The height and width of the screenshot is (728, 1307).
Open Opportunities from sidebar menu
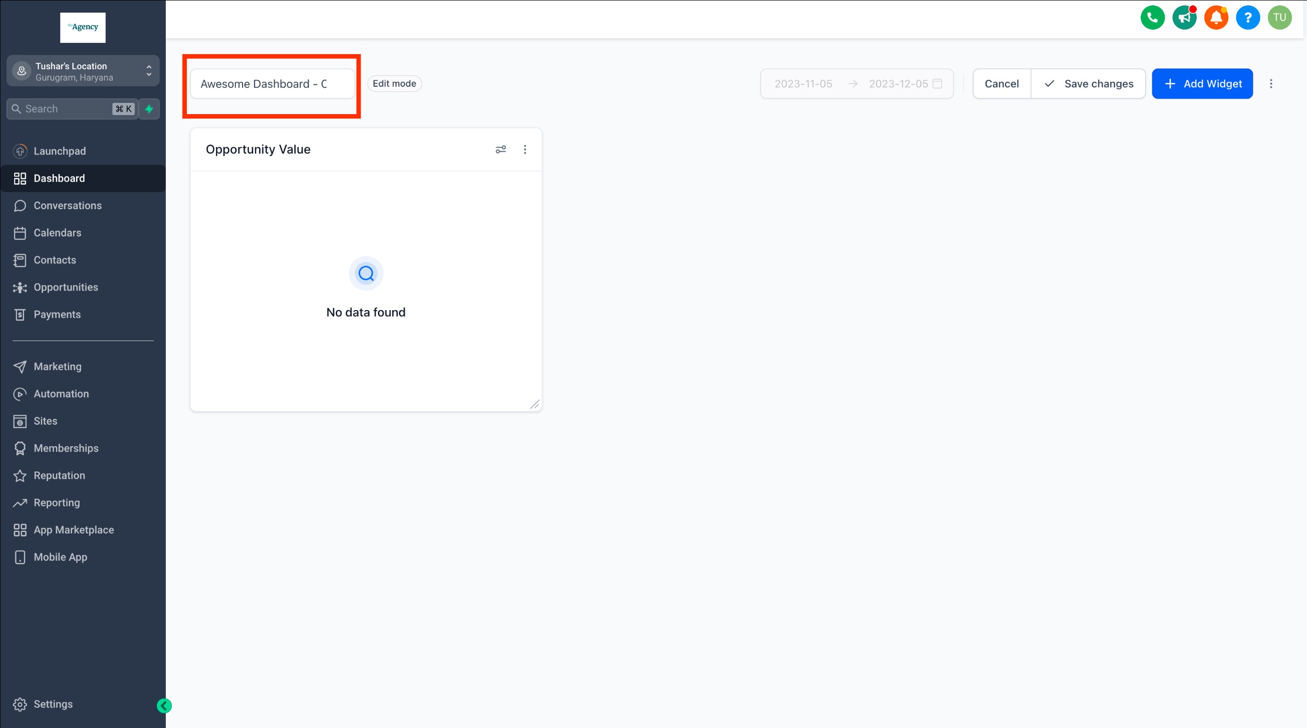tap(66, 287)
